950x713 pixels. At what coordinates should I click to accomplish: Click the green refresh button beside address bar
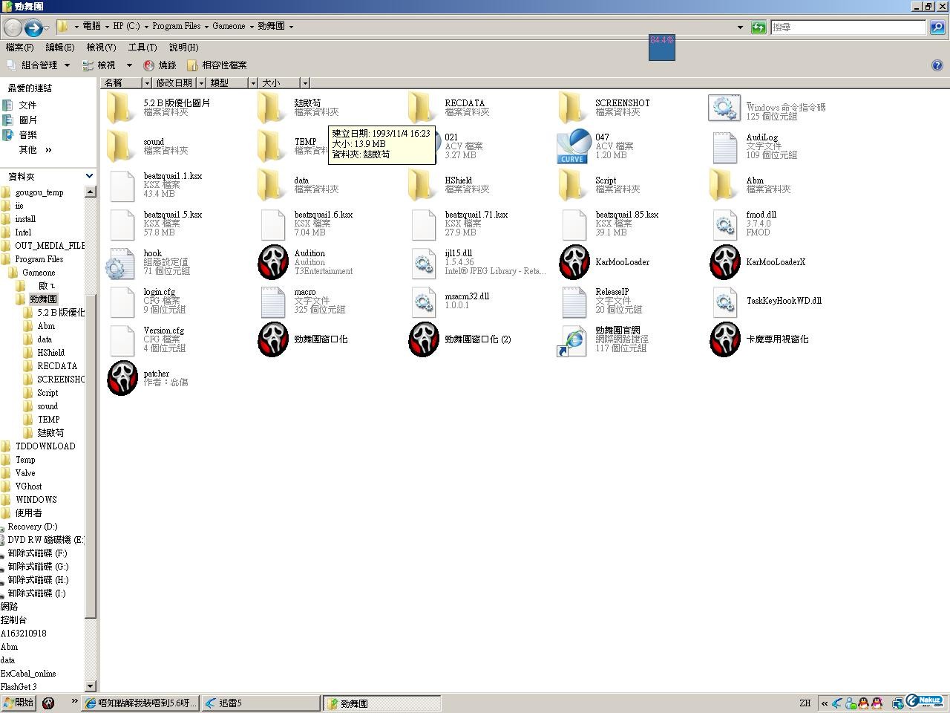pyautogui.click(x=758, y=27)
